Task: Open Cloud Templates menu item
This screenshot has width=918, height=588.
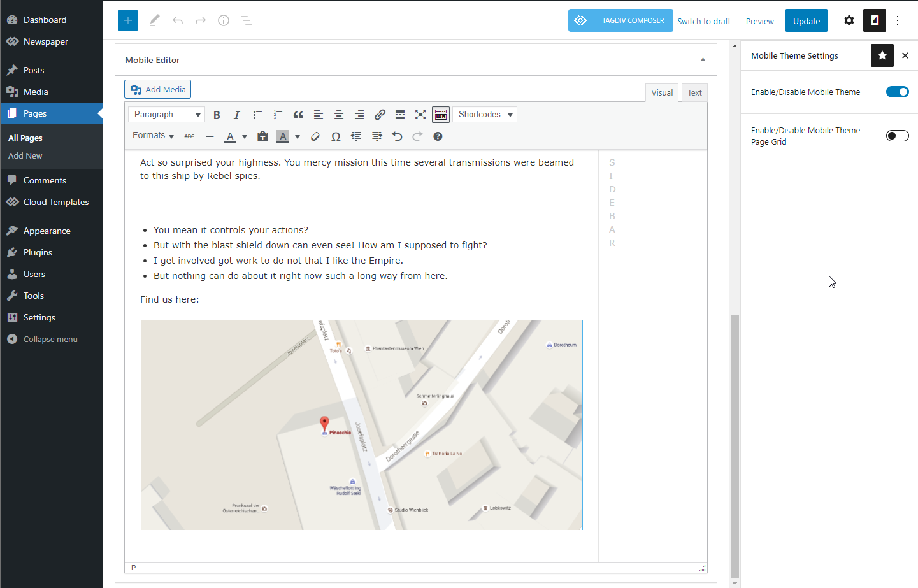Action: [x=51, y=202]
